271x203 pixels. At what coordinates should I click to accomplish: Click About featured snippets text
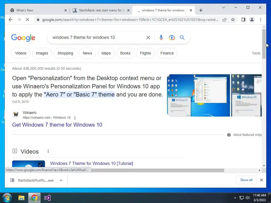pos(247,135)
